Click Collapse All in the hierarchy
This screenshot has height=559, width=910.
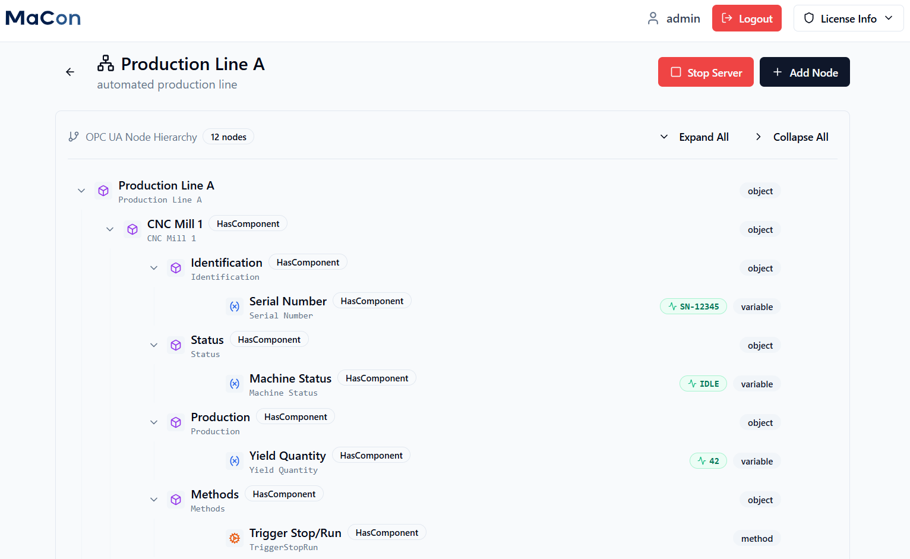(x=792, y=137)
